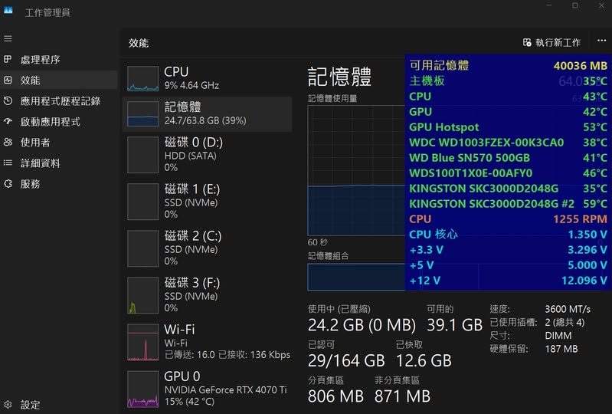Click the CPU 1255 RPM fan row
Viewport: 612px width, 414px height.
[x=508, y=219]
